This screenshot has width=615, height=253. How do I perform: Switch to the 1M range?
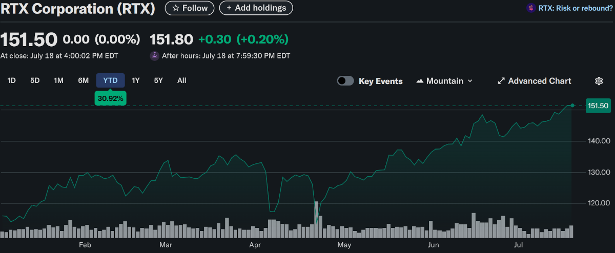point(58,80)
